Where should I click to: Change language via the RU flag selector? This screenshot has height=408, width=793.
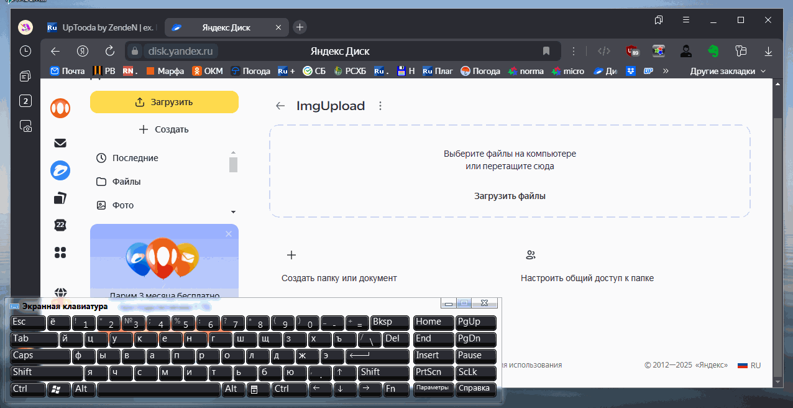[749, 365]
